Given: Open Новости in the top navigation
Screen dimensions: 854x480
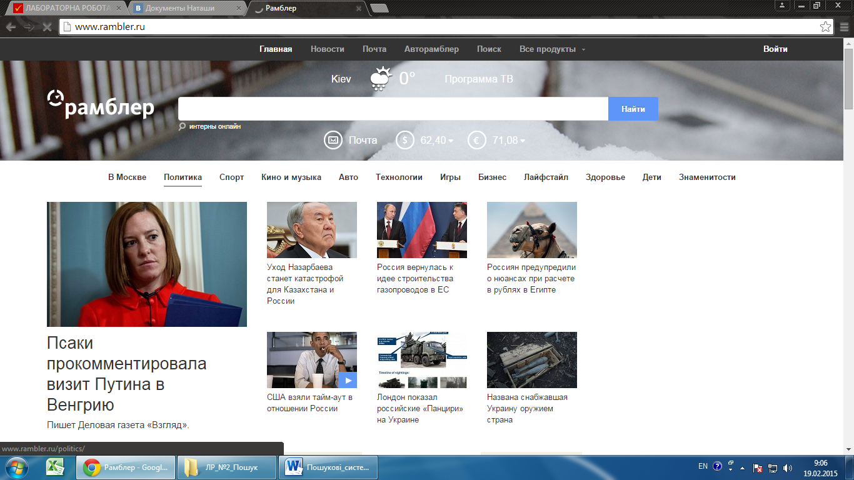Looking at the screenshot, I should pos(328,49).
